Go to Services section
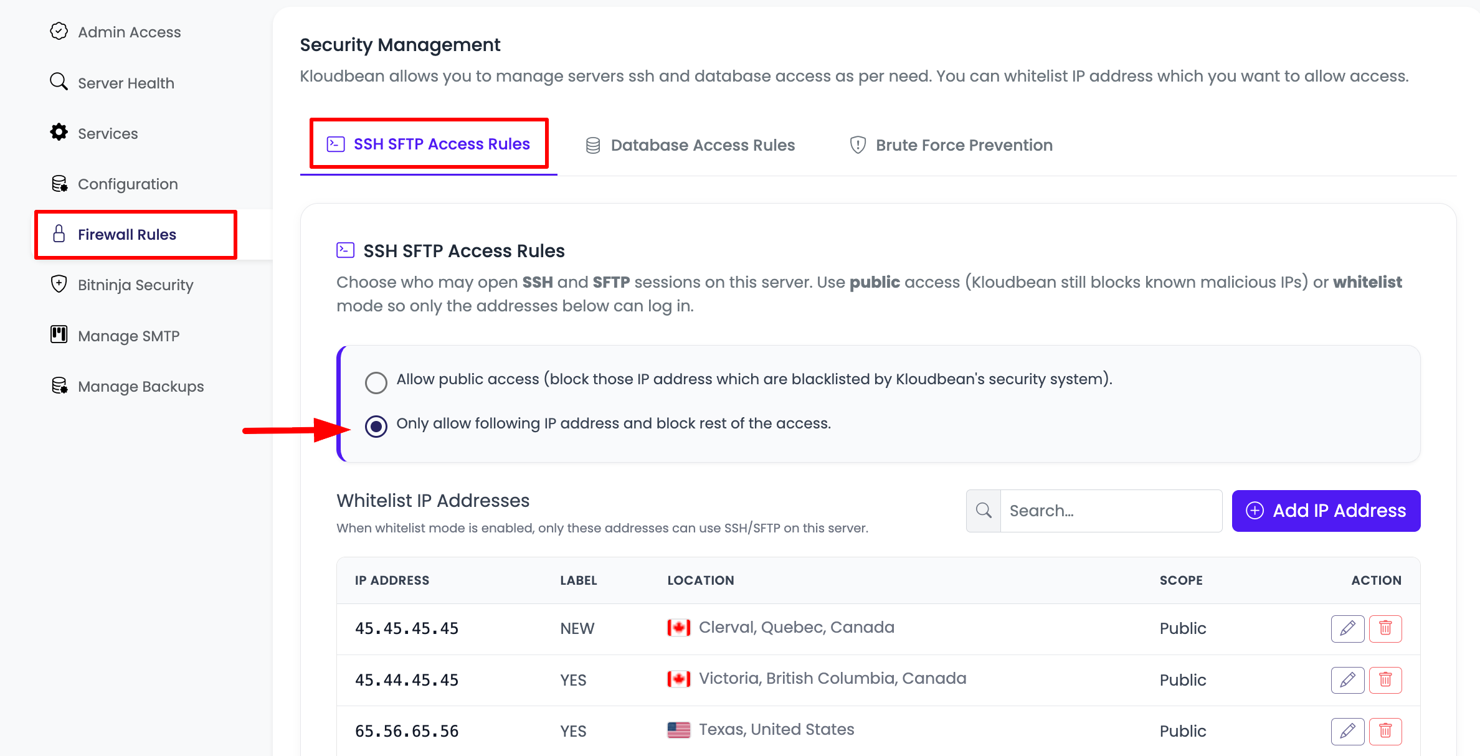 108,133
